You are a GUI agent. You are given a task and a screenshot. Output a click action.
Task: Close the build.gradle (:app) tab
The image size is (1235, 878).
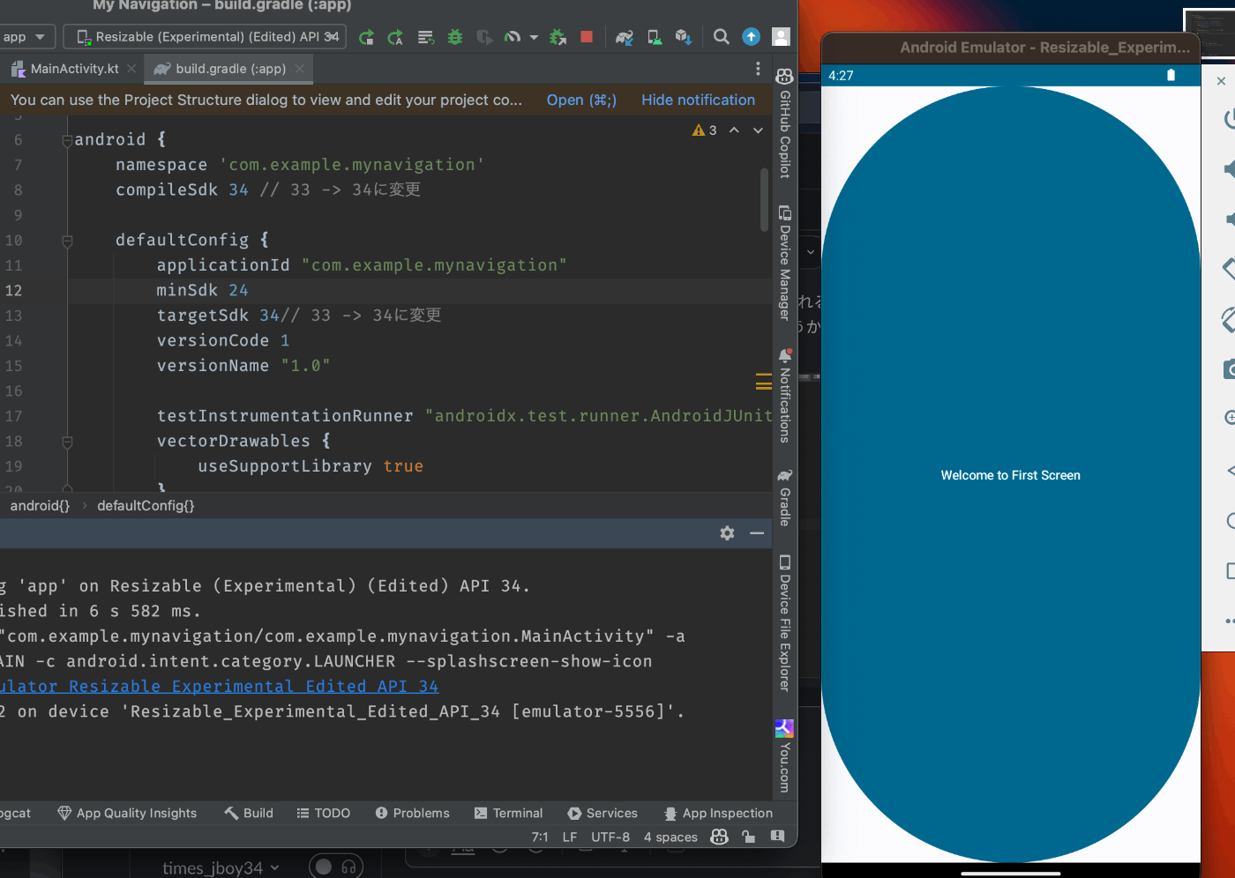click(x=300, y=69)
